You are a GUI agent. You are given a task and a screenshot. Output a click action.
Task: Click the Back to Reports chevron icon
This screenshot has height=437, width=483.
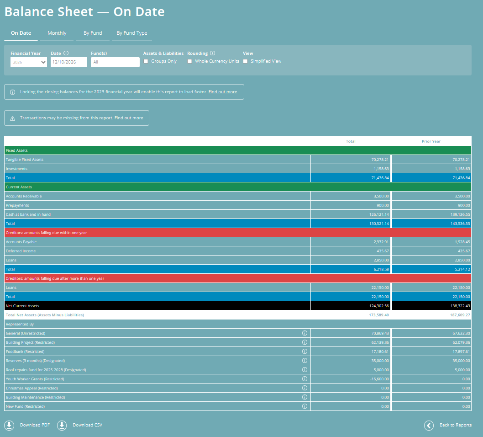tap(429, 425)
